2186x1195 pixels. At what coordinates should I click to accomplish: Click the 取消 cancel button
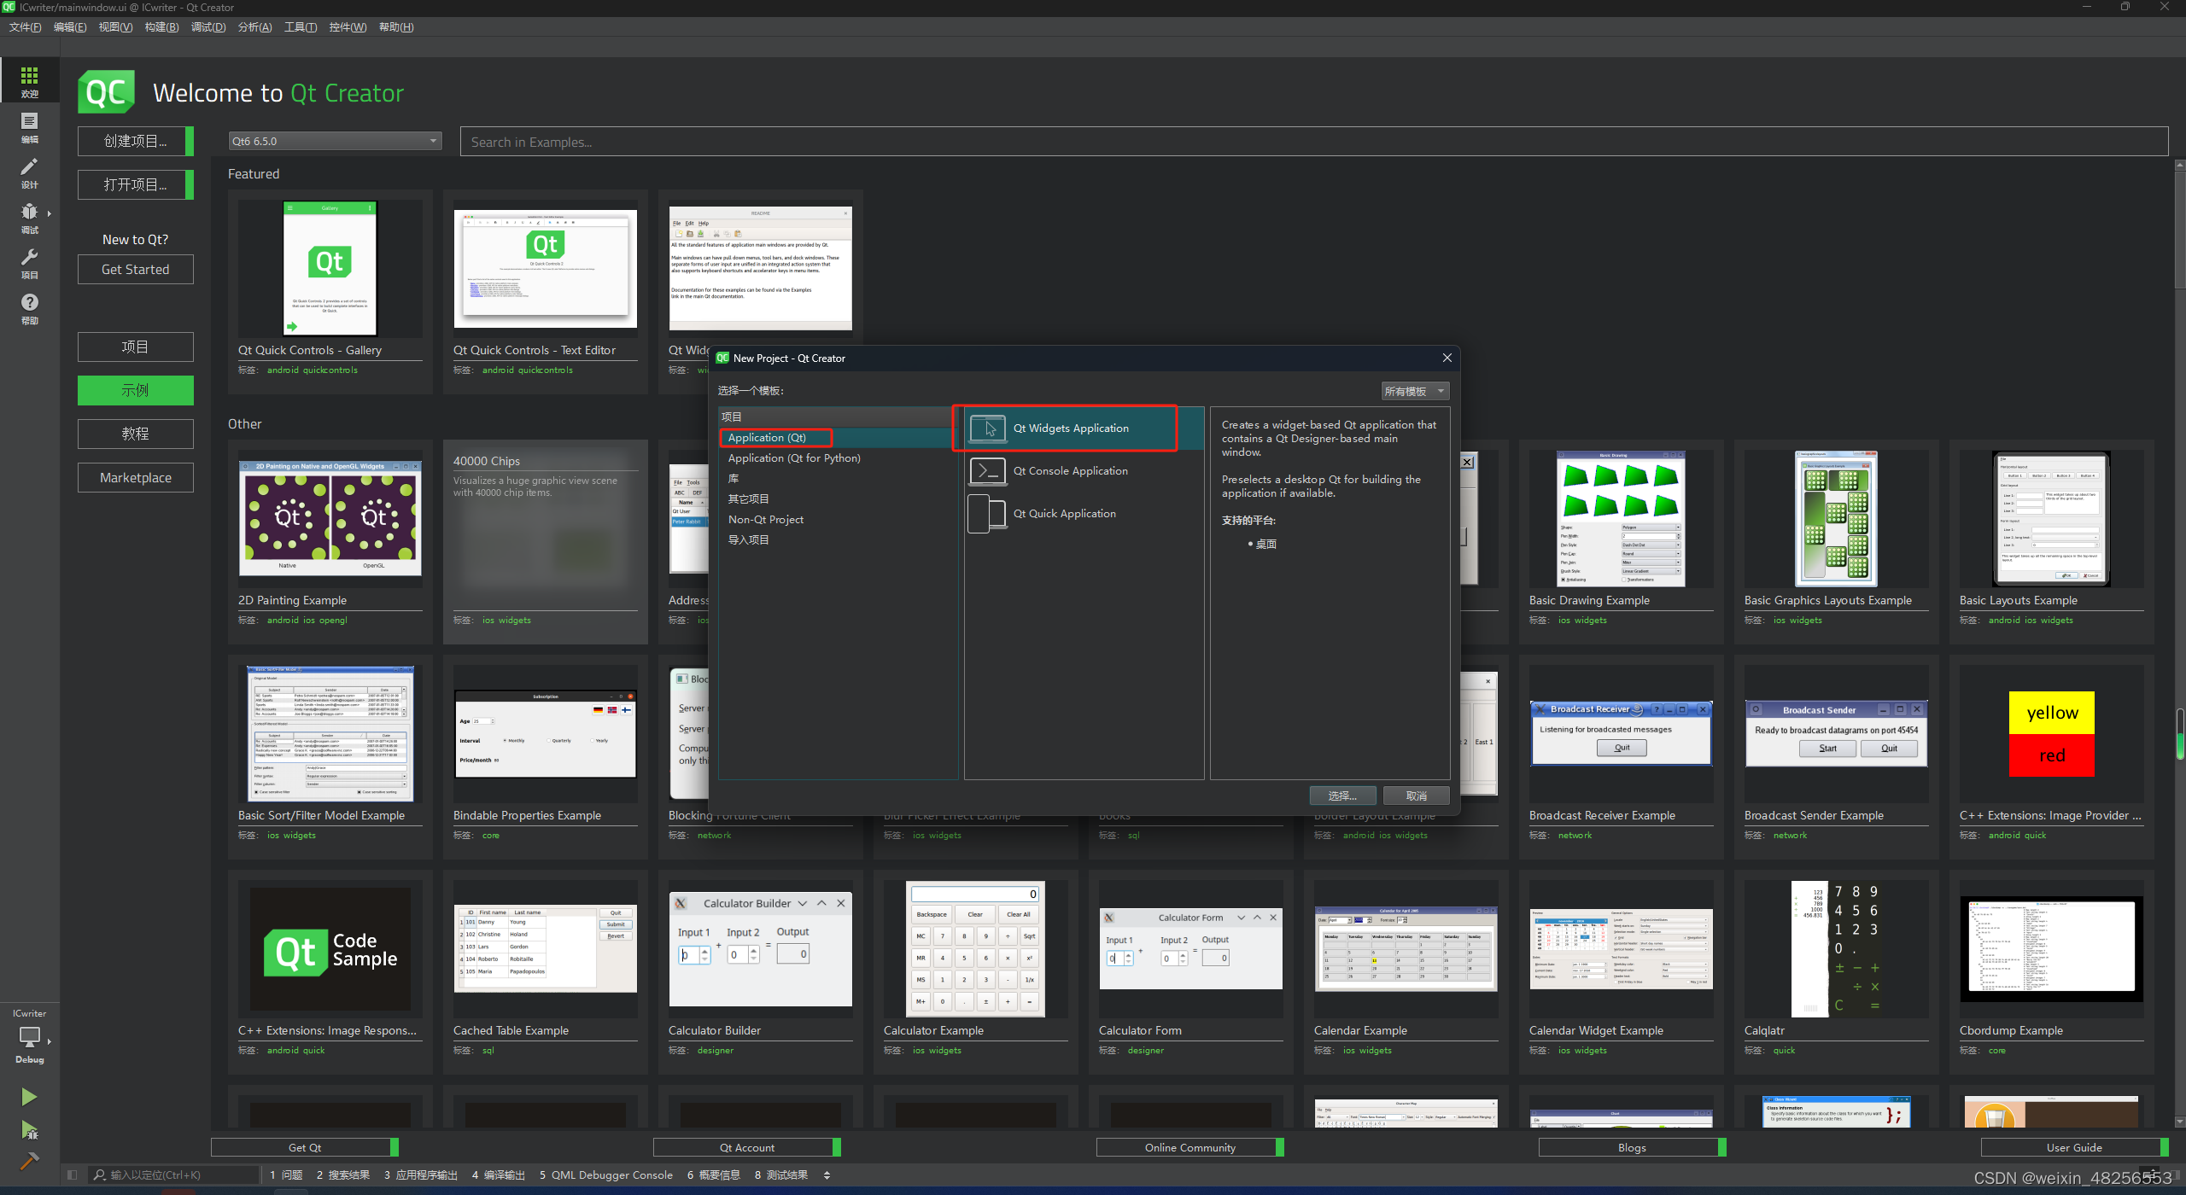tap(1416, 793)
